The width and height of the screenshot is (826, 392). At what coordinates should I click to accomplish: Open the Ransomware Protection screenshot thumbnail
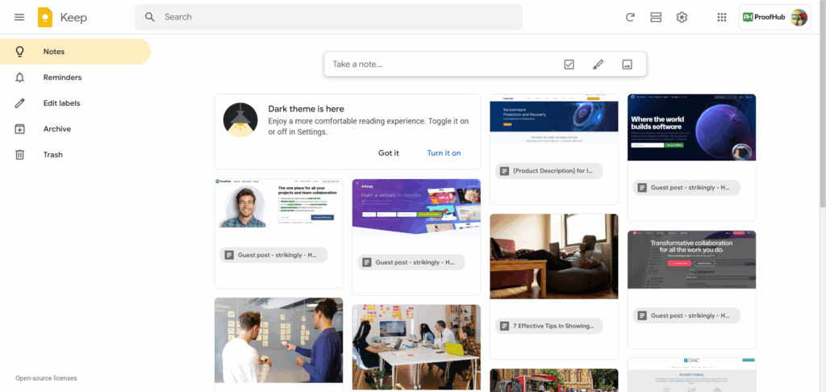tap(554, 119)
